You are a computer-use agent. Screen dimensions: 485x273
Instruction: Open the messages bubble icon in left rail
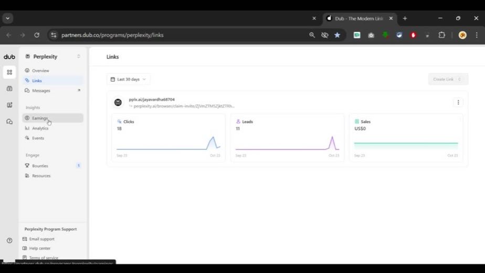click(x=9, y=122)
